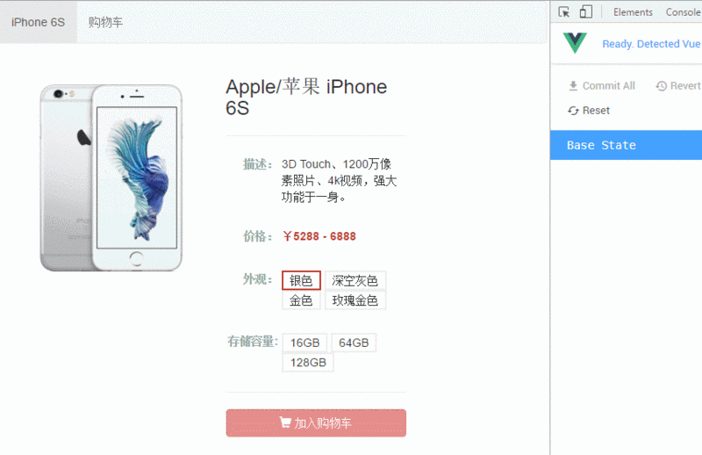Open the 购物车 tab
The image size is (702, 455).
pyautogui.click(x=105, y=22)
